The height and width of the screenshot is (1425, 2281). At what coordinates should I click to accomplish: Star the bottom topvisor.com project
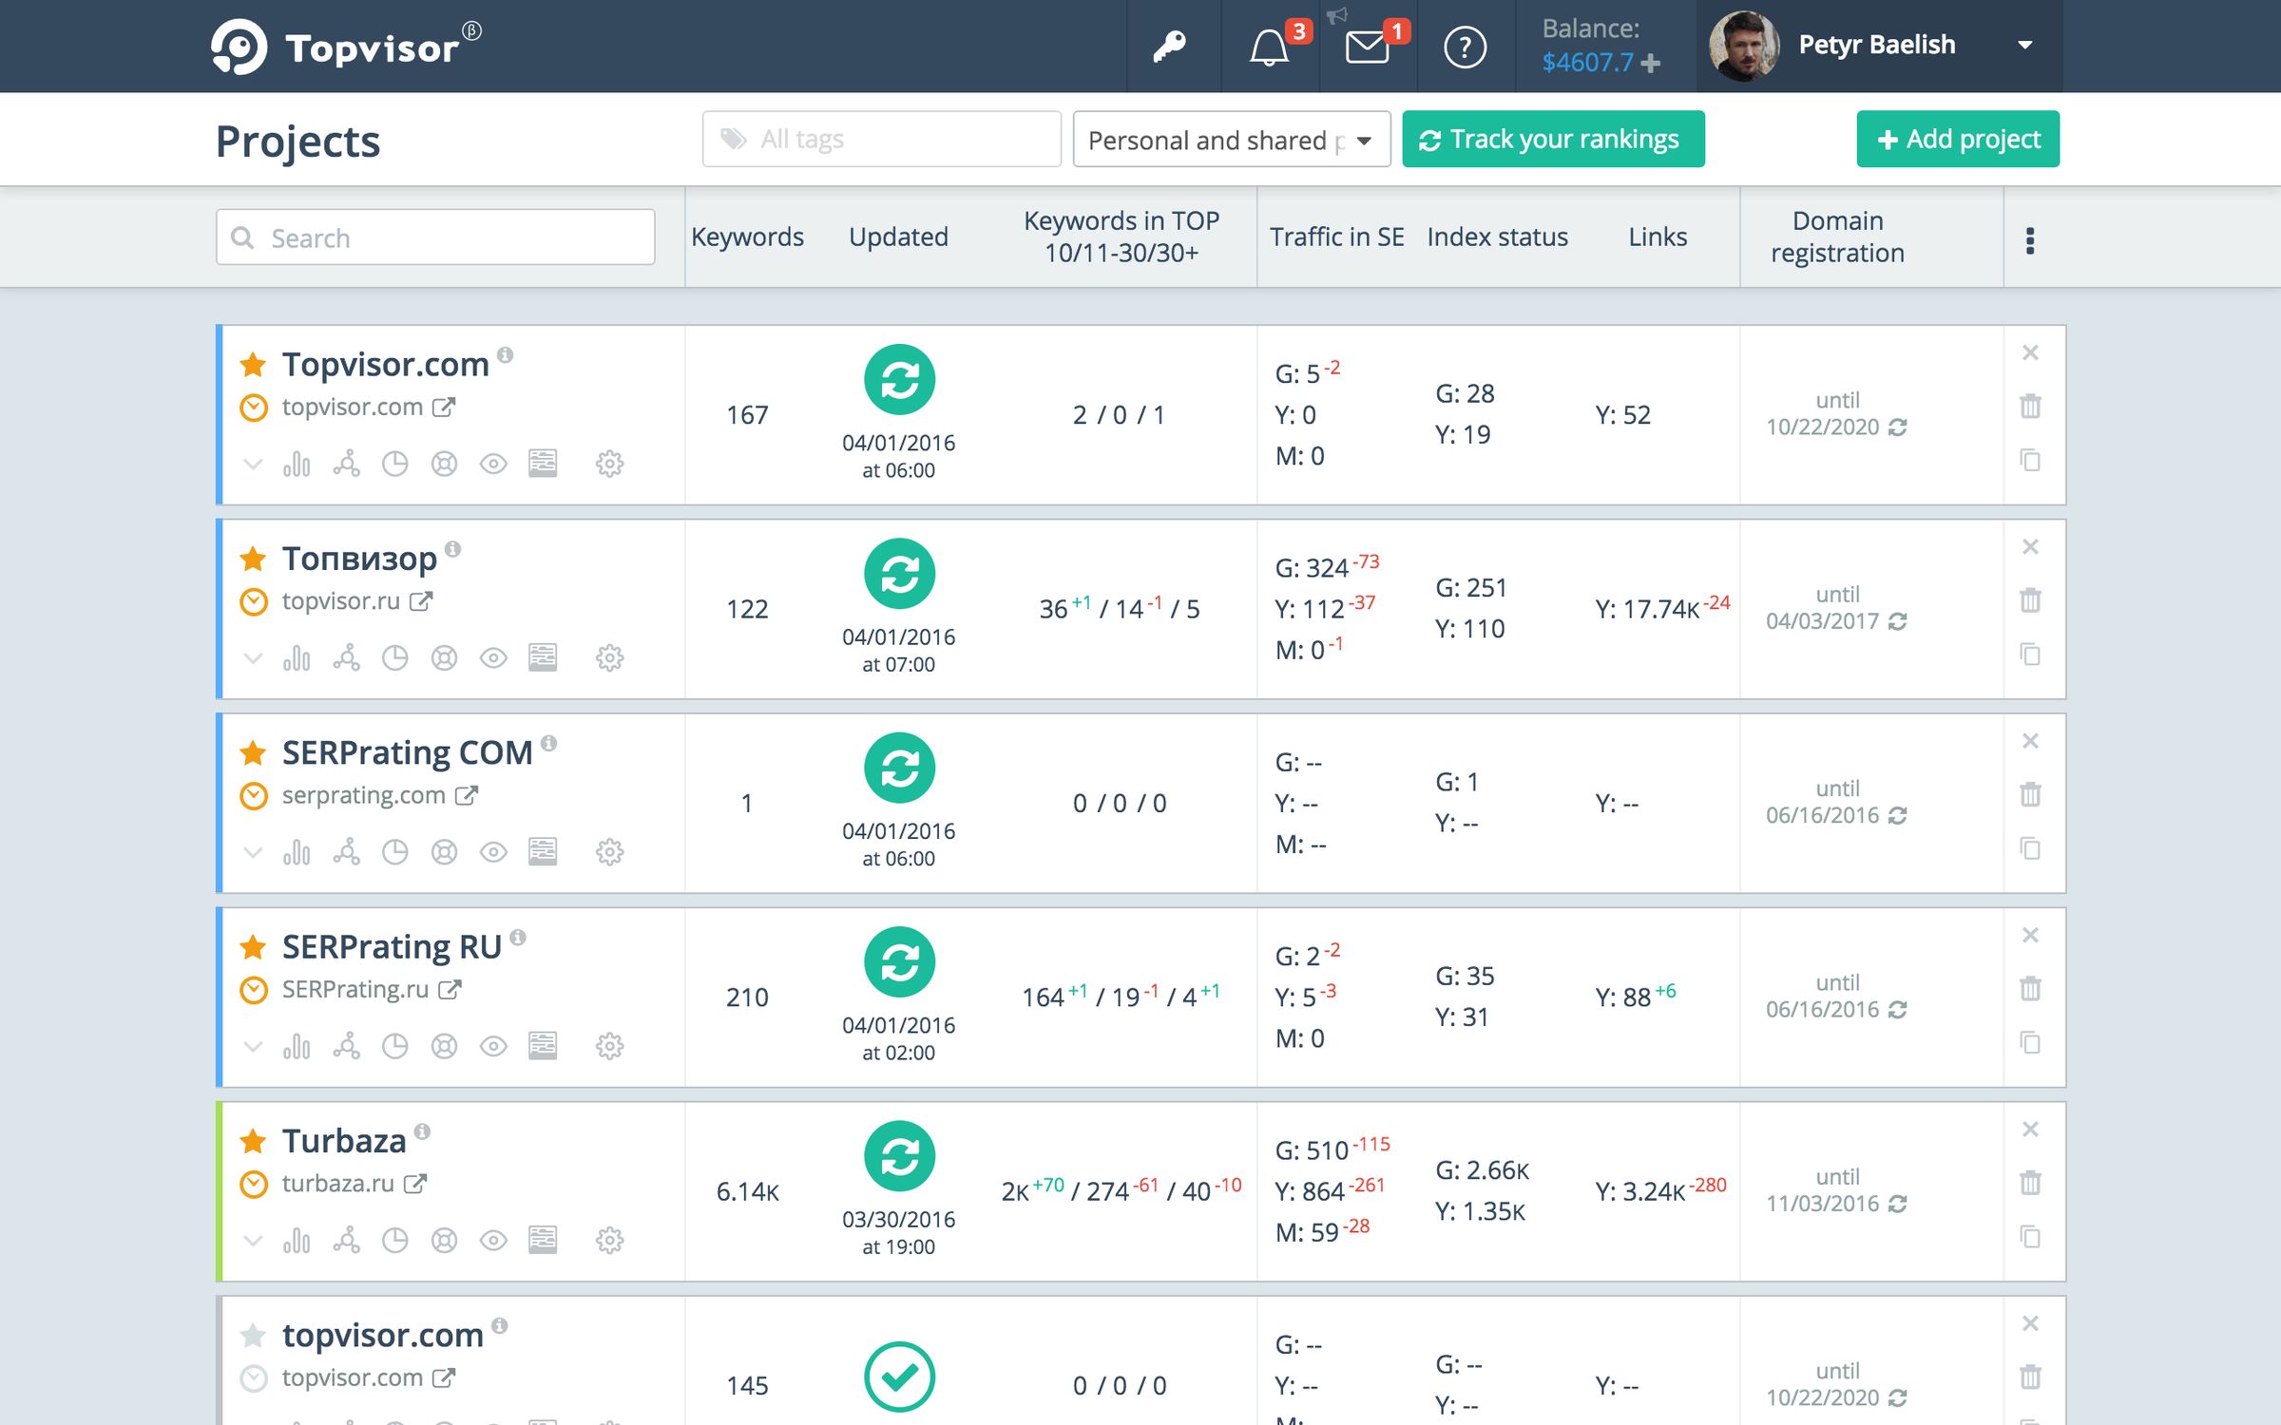[x=253, y=1334]
